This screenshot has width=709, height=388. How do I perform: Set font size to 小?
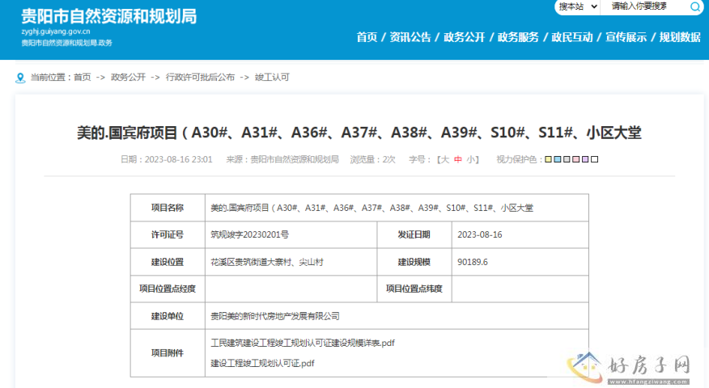click(471, 159)
